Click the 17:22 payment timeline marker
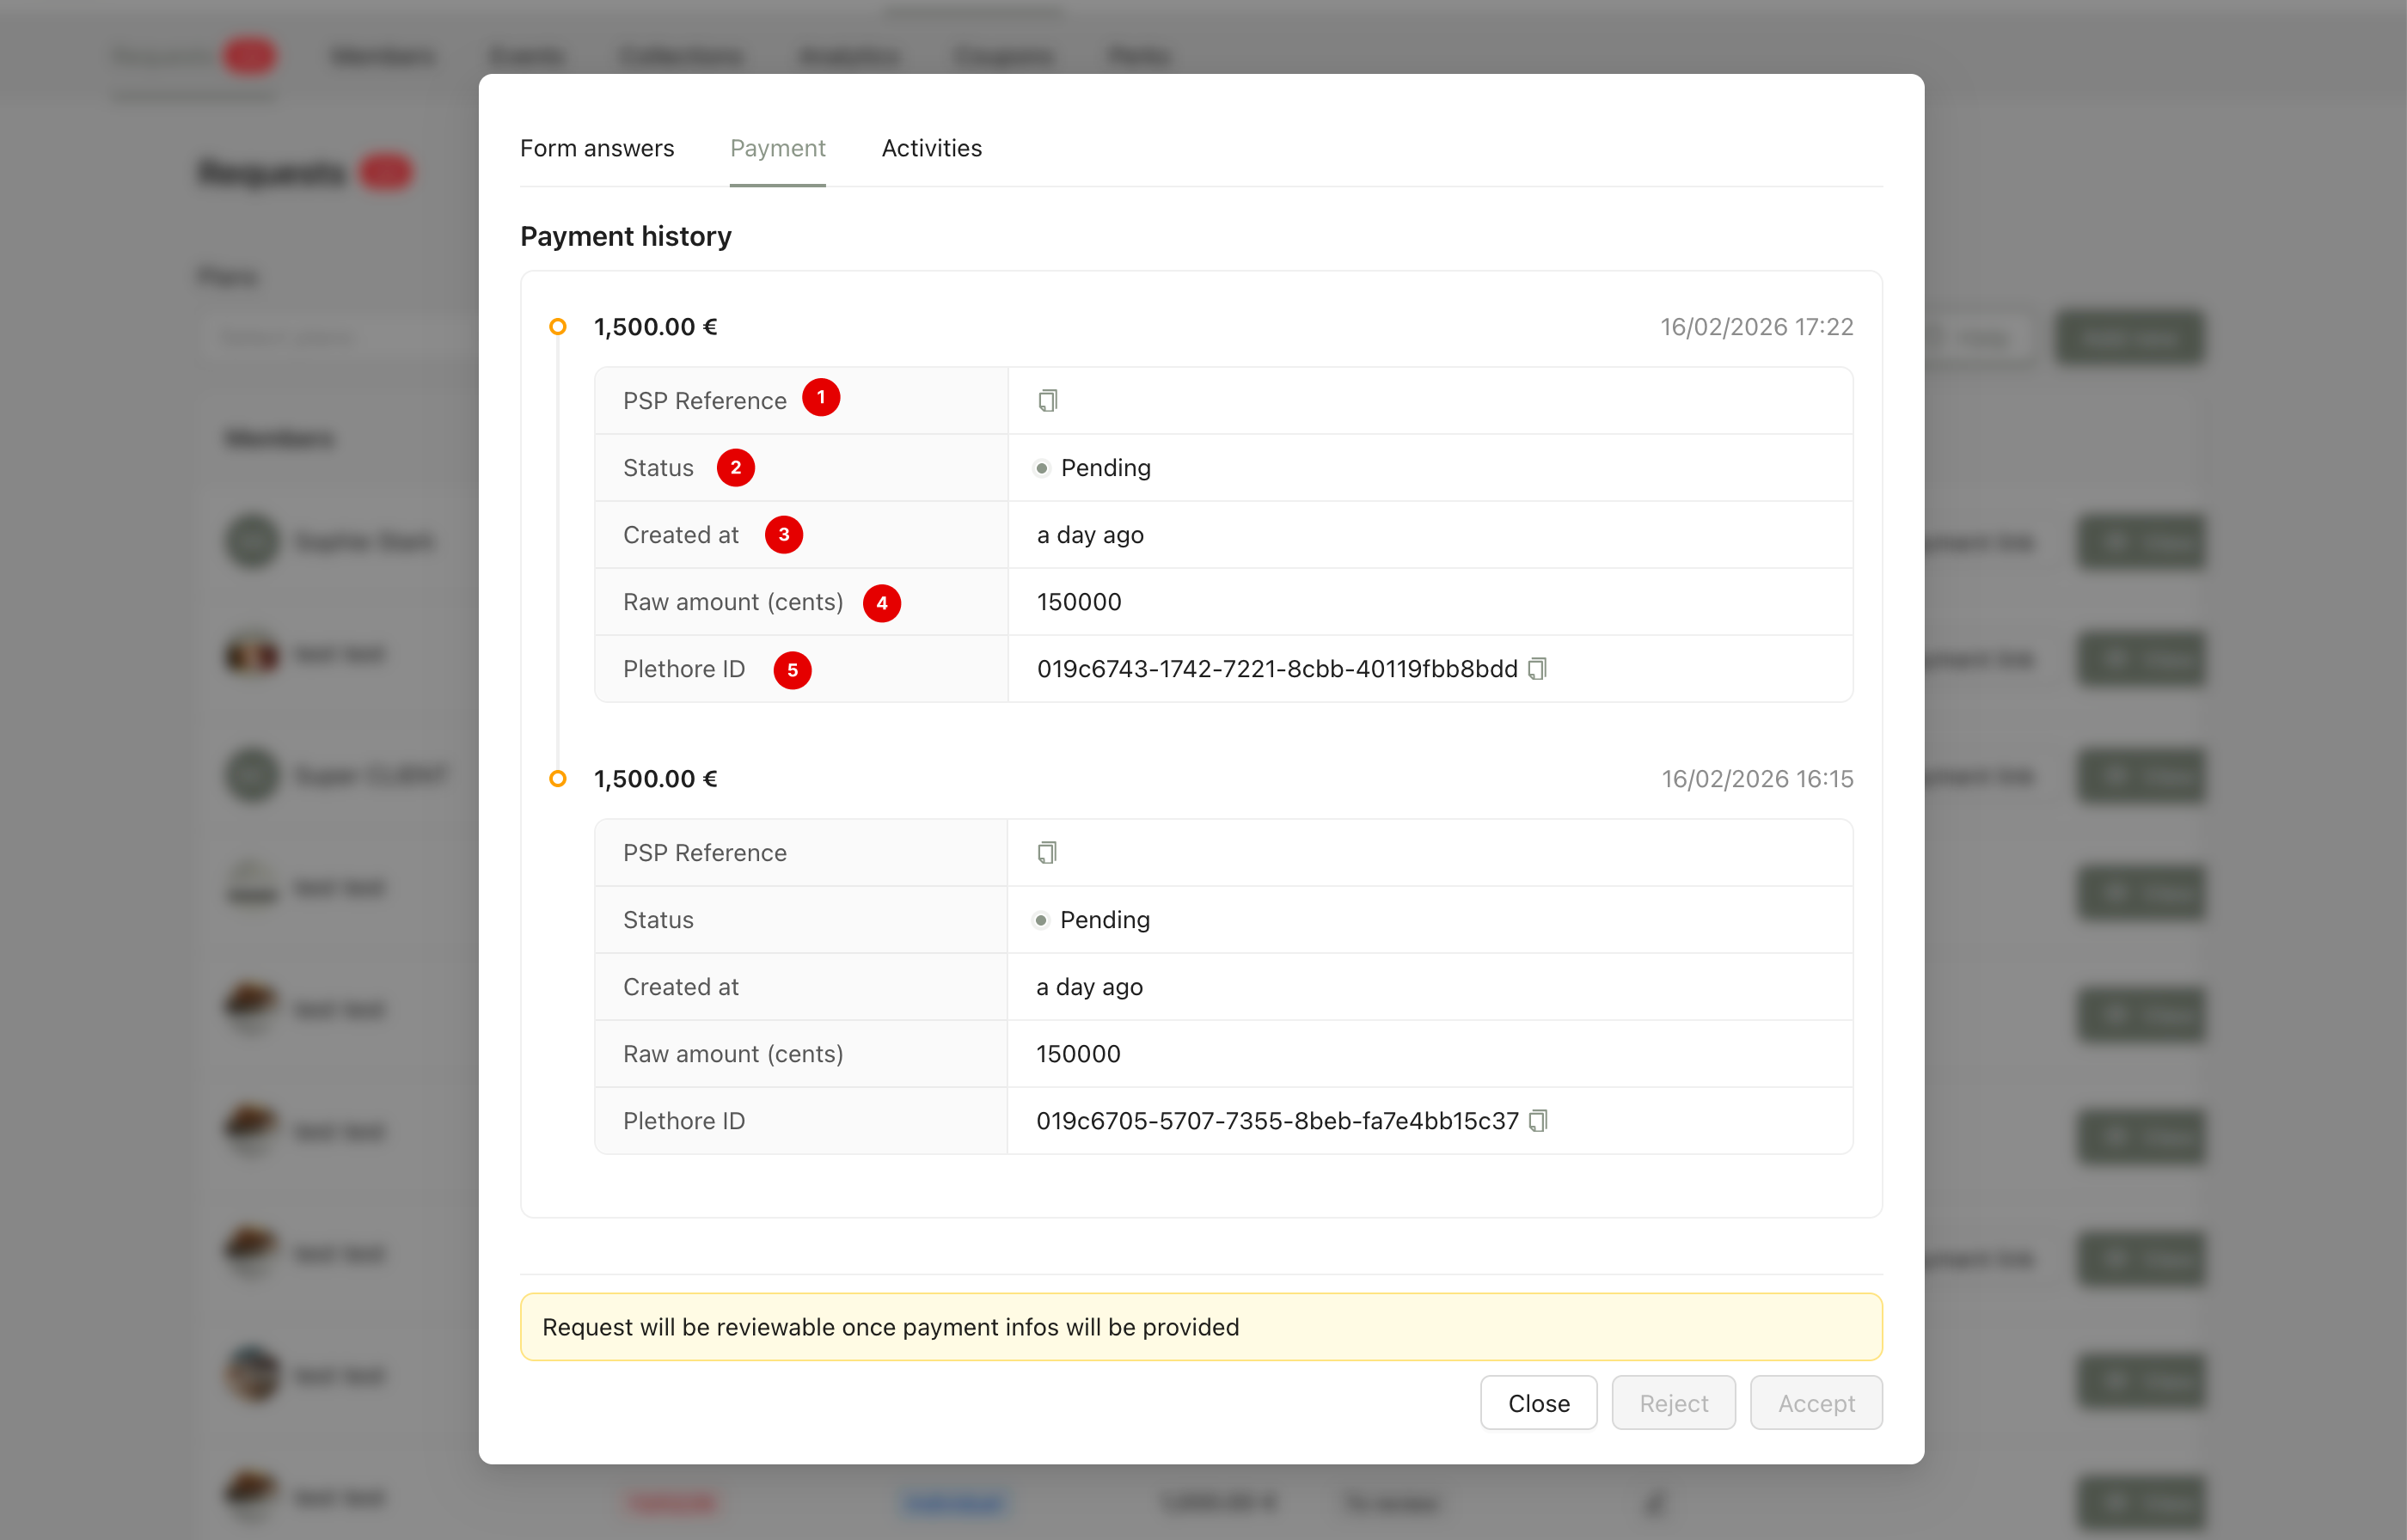The height and width of the screenshot is (1540, 2407). tap(558, 327)
